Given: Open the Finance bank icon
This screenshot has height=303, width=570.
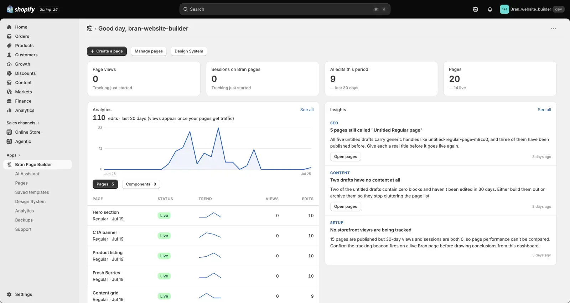Looking at the screenshot, I should click(9, 101).
